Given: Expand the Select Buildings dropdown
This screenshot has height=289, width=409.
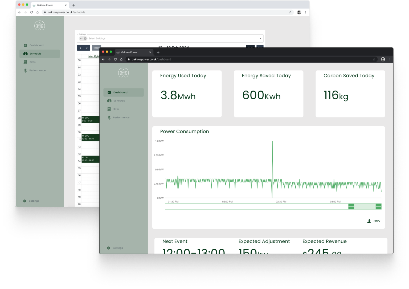Looking at the screenshot, I should (x=260, y=39).
